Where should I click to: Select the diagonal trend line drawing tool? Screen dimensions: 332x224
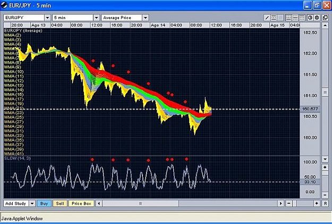pyautogui.click(x=267, y=18)
